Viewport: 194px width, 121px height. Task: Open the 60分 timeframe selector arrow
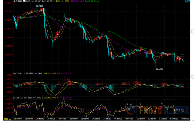coord(10,119)
